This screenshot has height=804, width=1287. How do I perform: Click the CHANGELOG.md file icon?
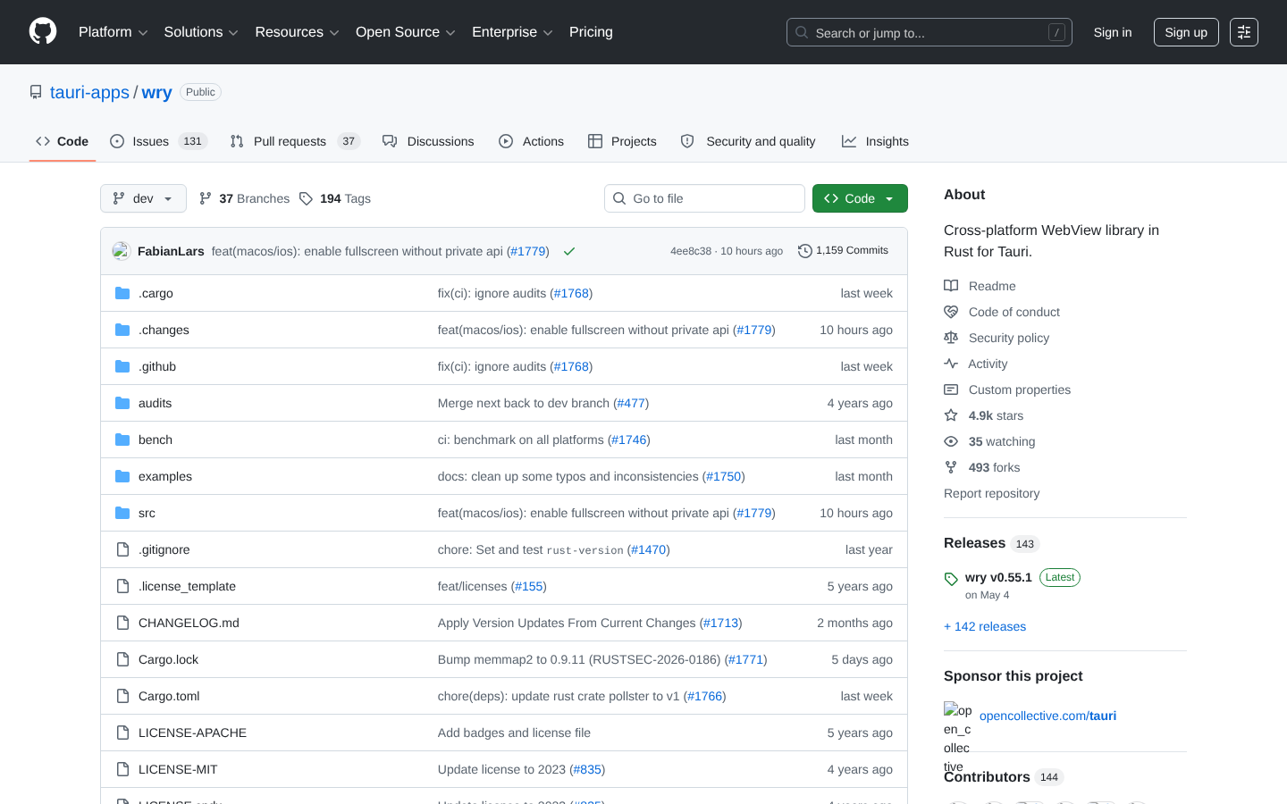(x=122, y=623)
